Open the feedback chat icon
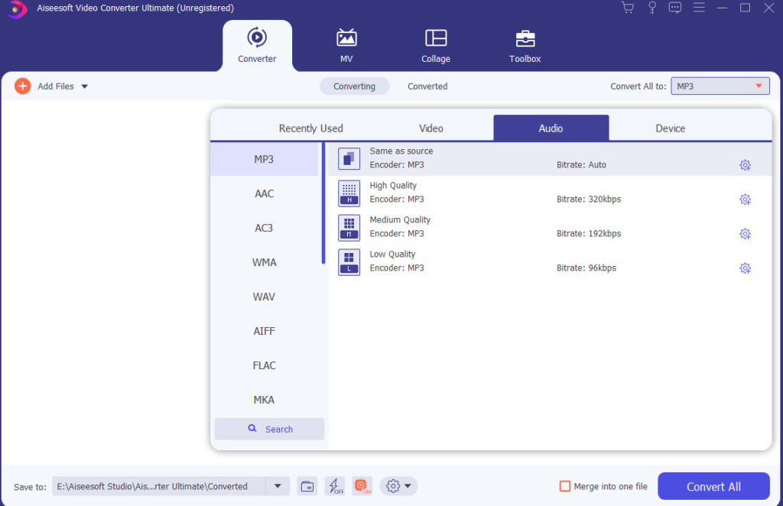 (674, 7)
